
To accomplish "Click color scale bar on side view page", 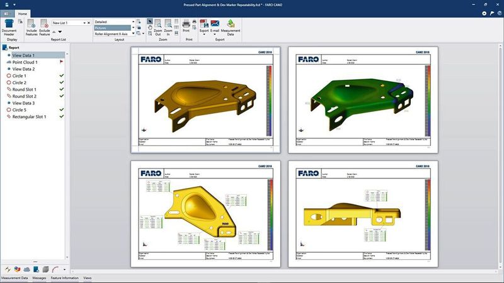I will pyautogui.click(x=428, y=214).
